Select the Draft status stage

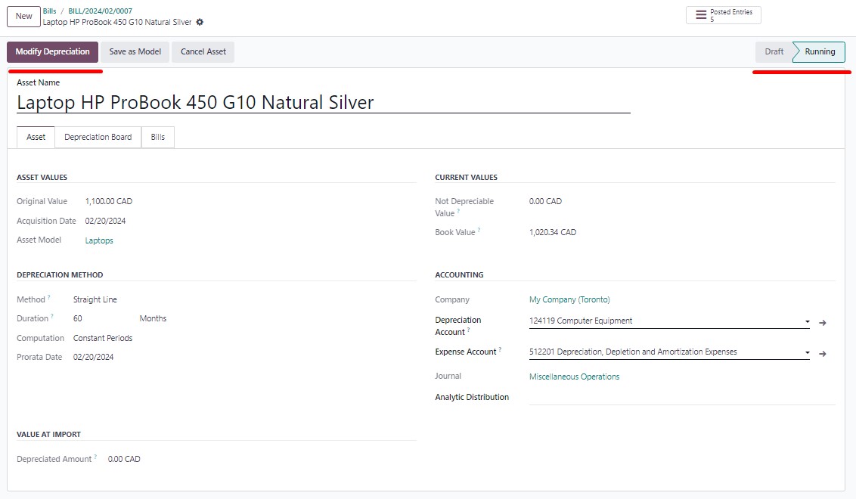774,52
